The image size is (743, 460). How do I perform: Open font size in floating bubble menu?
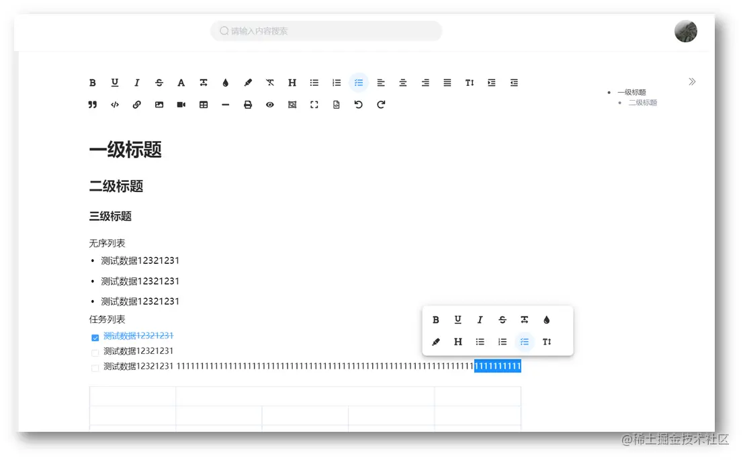[x=525, y=320]
